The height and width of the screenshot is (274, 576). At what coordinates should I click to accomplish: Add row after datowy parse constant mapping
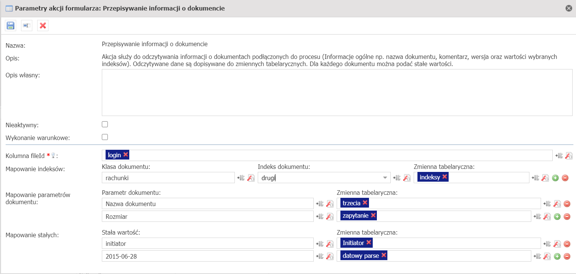(x=558, y=257)
